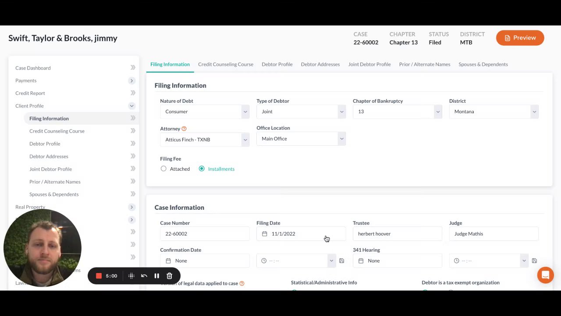Stop the screen recording
The width and height of the screenshot is (561, 316).
(x=99, y=276)
